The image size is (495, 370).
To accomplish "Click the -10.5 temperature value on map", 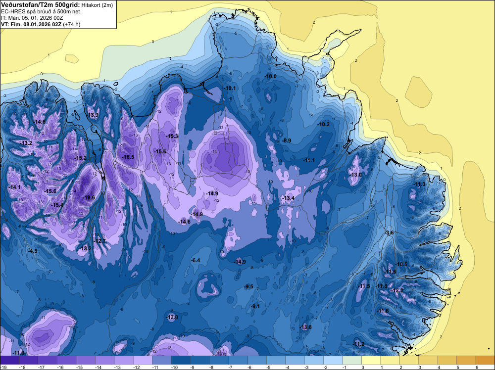I will (x=401, y=264).
